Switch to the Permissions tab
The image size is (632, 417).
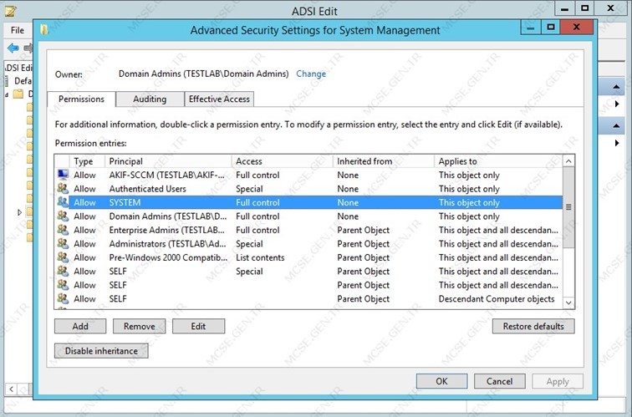click(x=81, y=99)
